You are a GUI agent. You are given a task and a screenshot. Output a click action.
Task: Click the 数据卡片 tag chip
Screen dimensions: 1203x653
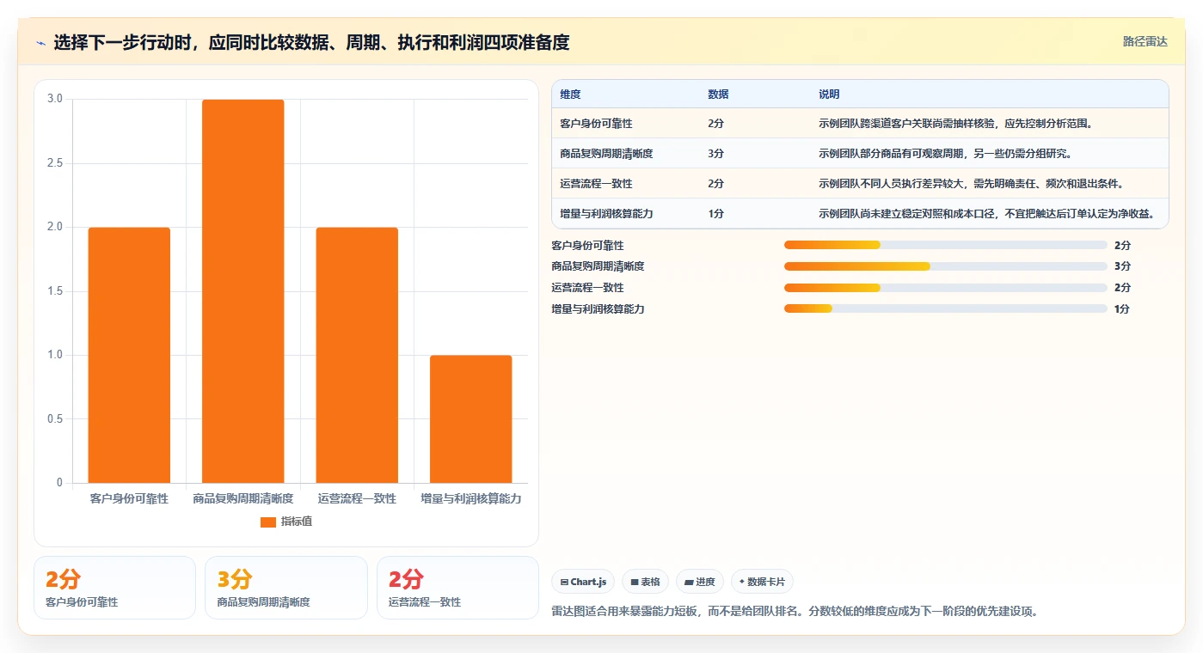(762, 582)
